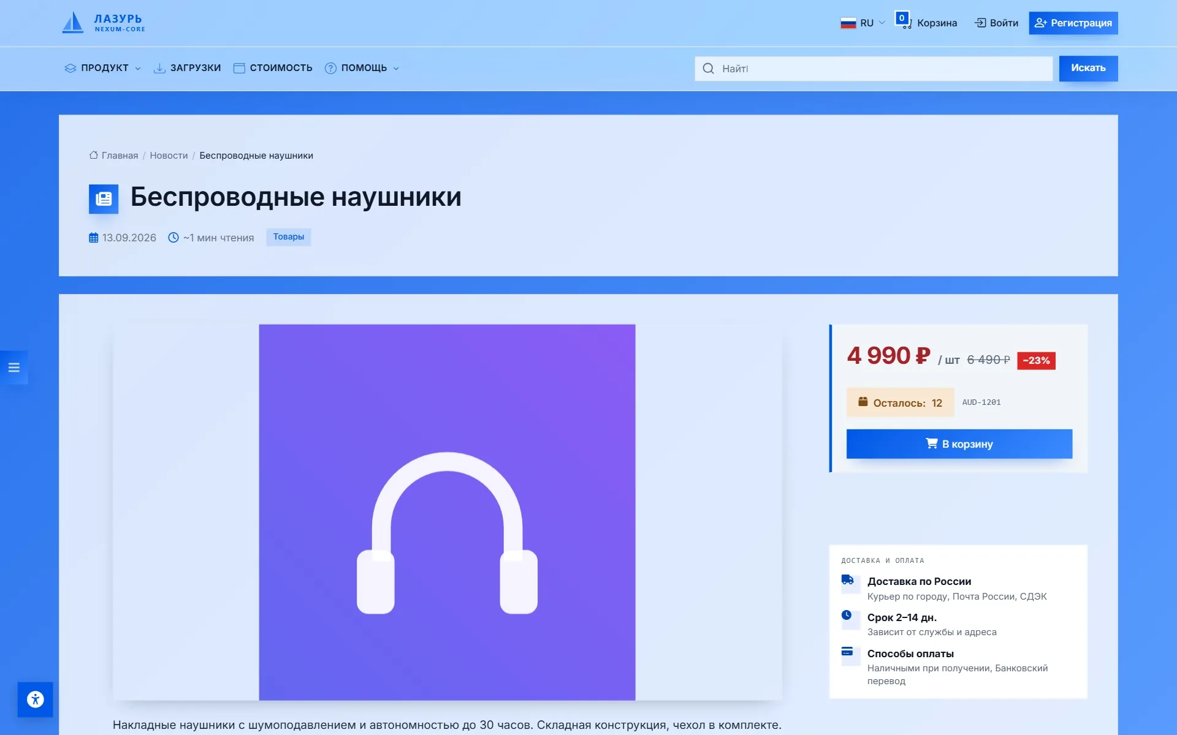1177x735 pixels.
Task: Click the Осталось: 12 stock label
Action: pos(900,402)
